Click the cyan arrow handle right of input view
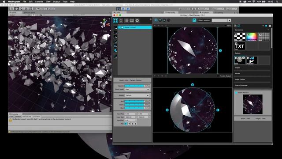The height and width of the screenshot is (159, 282). click(x=220, y=51)
